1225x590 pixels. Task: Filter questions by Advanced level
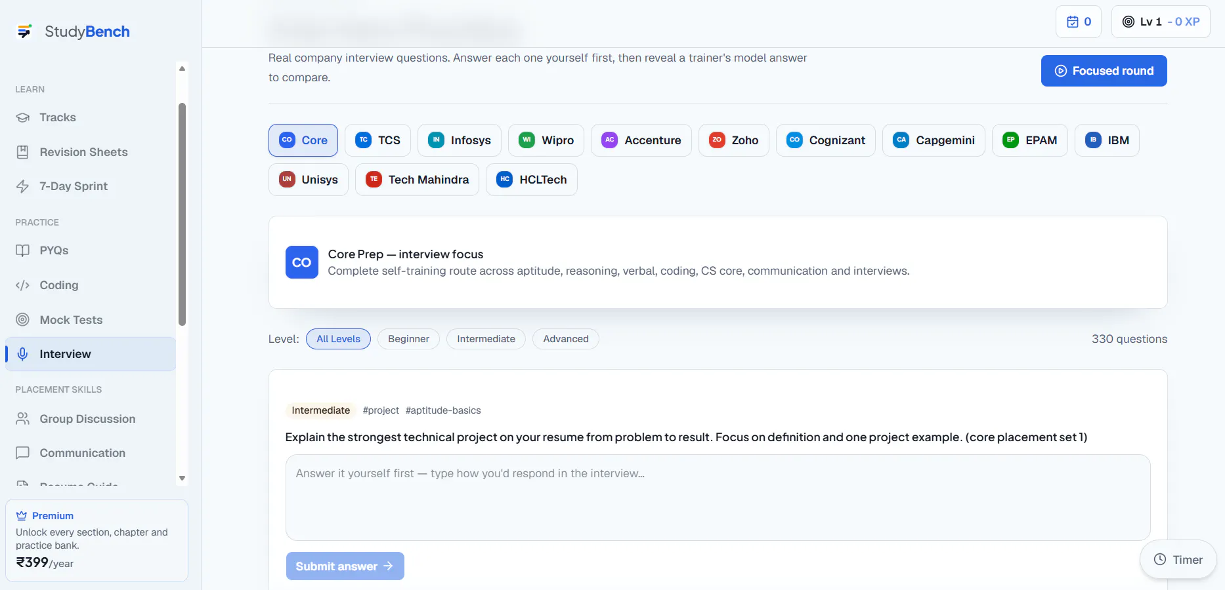566,339
